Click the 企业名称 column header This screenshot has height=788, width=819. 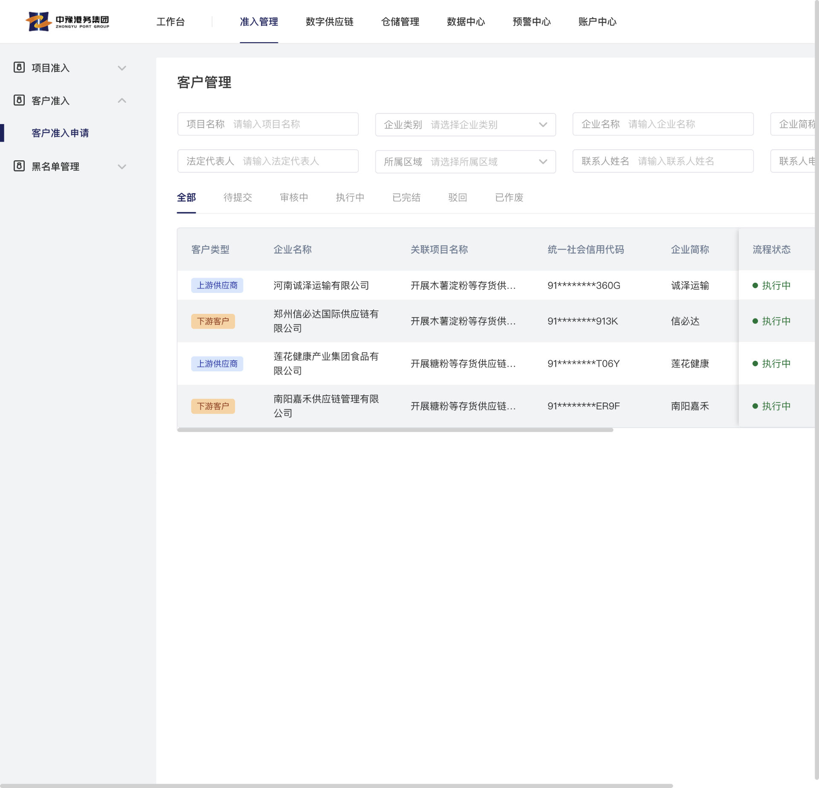(293, 249)
